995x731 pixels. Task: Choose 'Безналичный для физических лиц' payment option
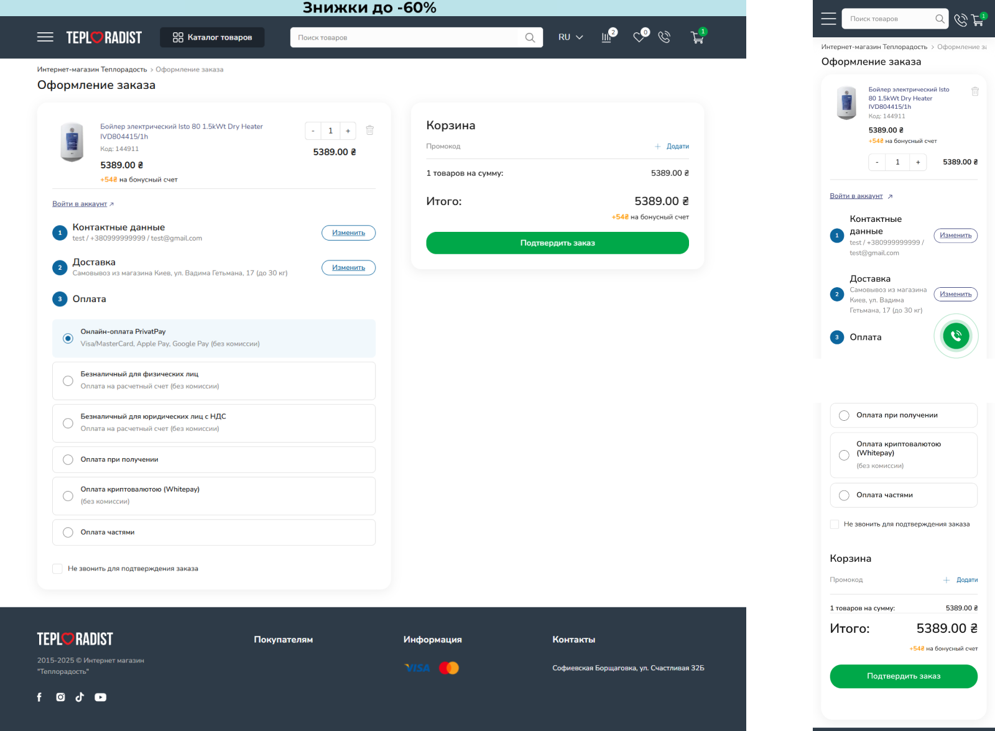tap(68, 380)
